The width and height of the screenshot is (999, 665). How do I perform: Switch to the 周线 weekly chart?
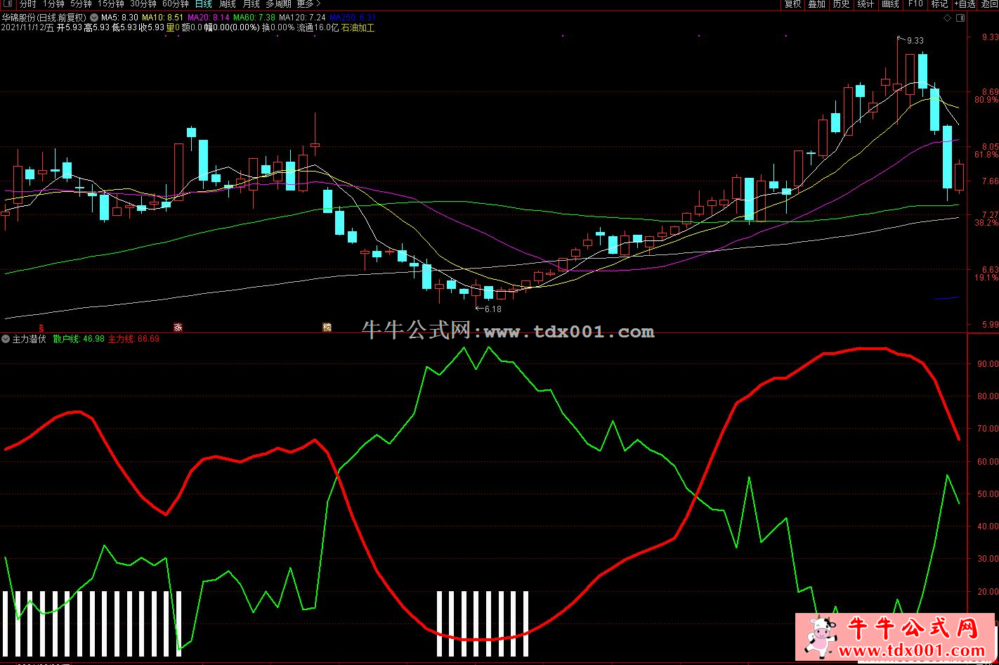(x=228, y=4)
